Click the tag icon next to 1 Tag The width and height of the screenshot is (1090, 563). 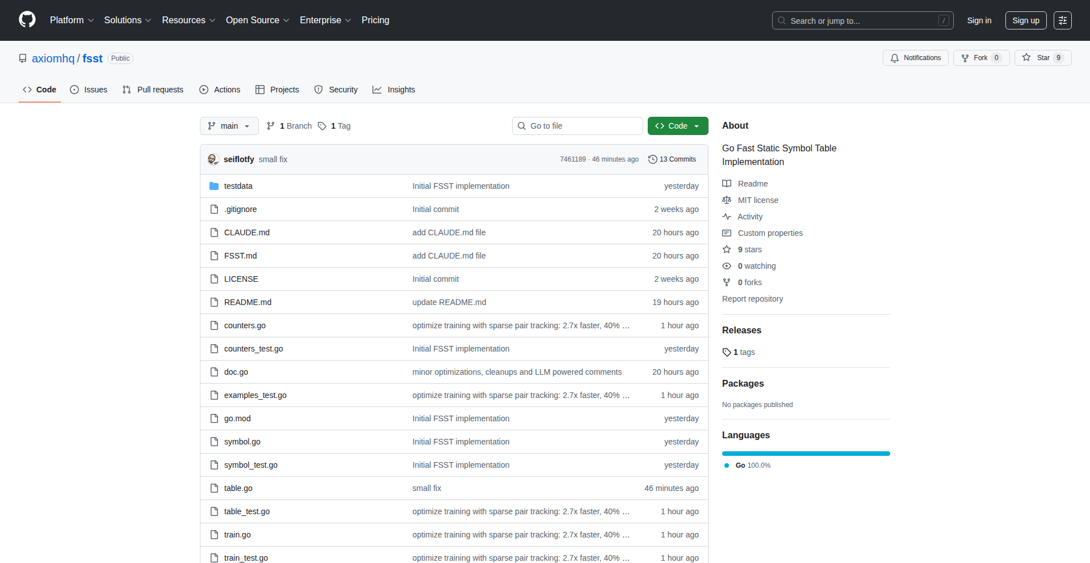(x=322, y=126)
